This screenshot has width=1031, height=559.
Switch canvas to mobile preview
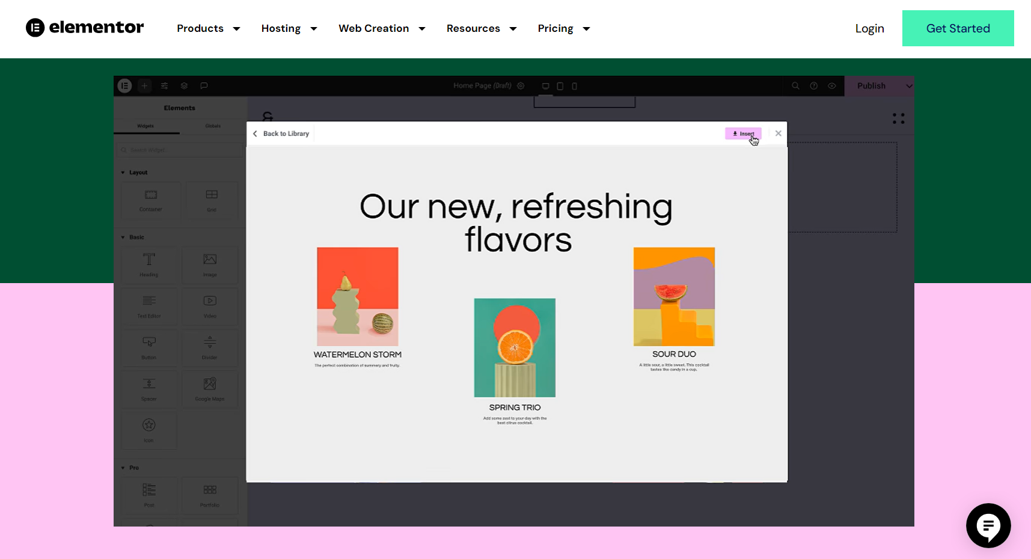tap(574, 86)
